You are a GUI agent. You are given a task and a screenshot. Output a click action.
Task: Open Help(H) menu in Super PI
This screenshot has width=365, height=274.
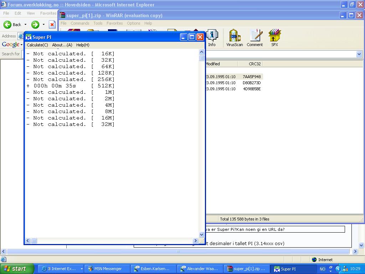[x=83, y=45]
